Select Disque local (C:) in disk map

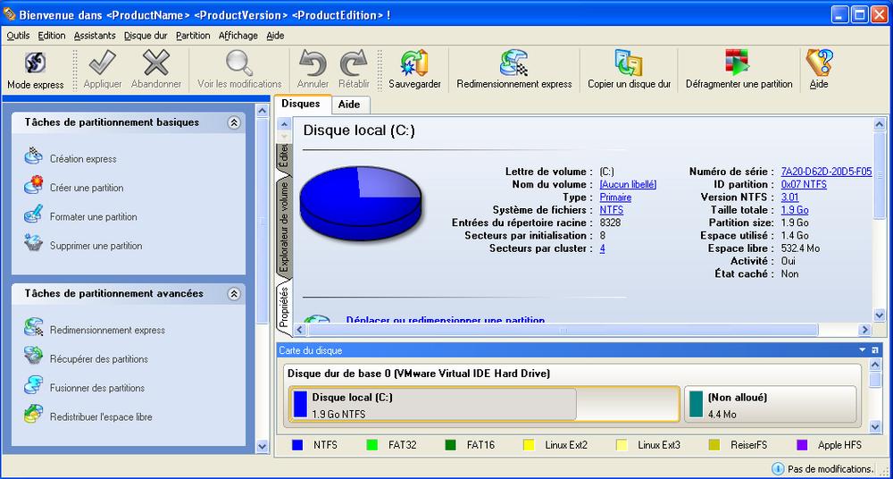coord(484,404)
